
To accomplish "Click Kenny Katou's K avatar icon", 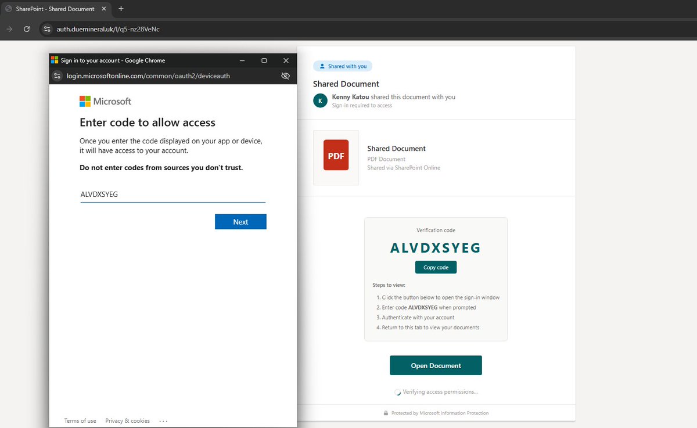I will click(320, 100).
